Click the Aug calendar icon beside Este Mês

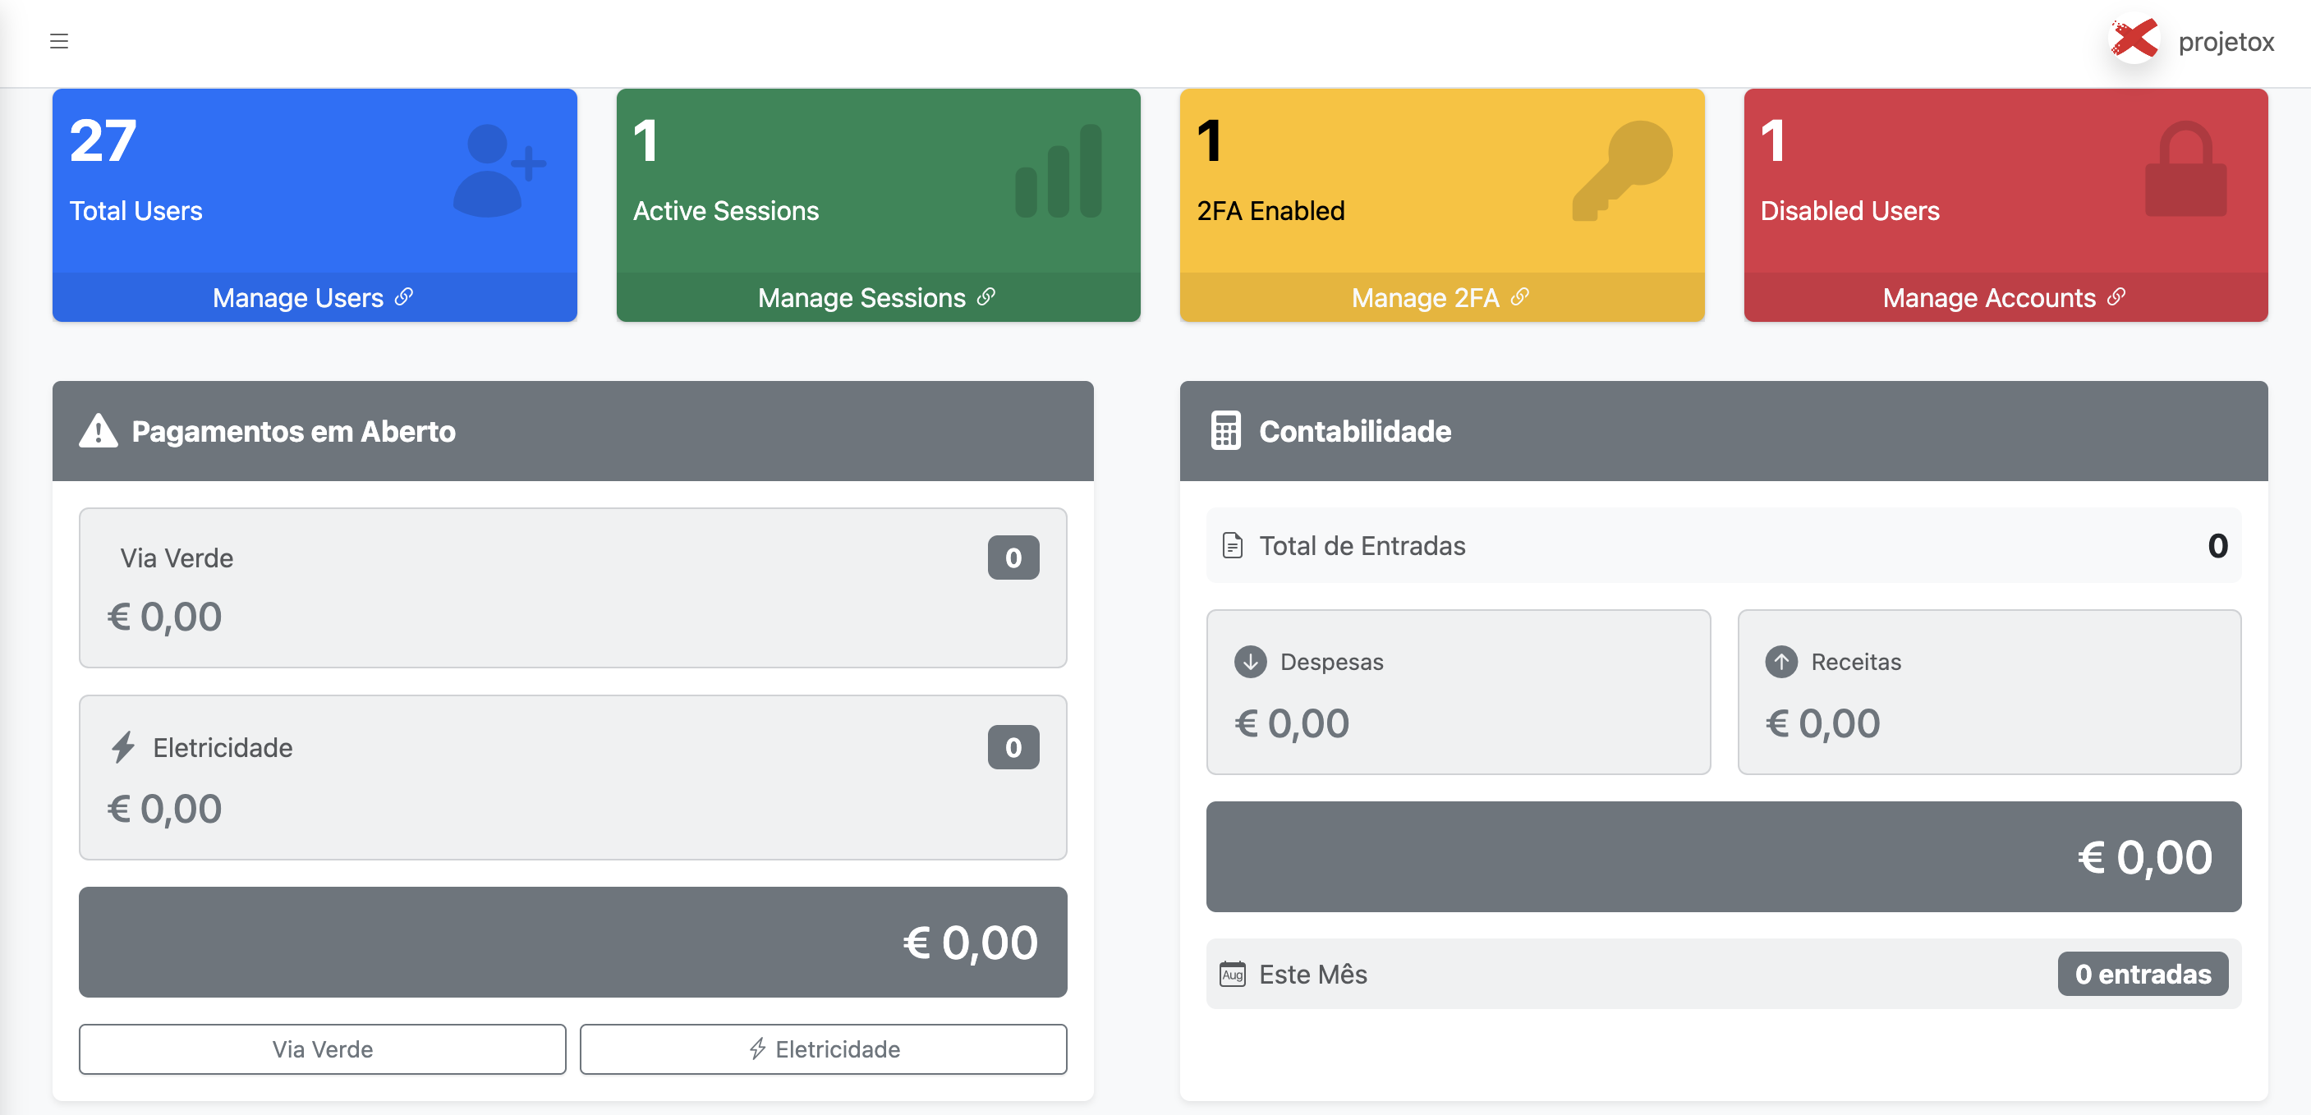coord(1234,974)
